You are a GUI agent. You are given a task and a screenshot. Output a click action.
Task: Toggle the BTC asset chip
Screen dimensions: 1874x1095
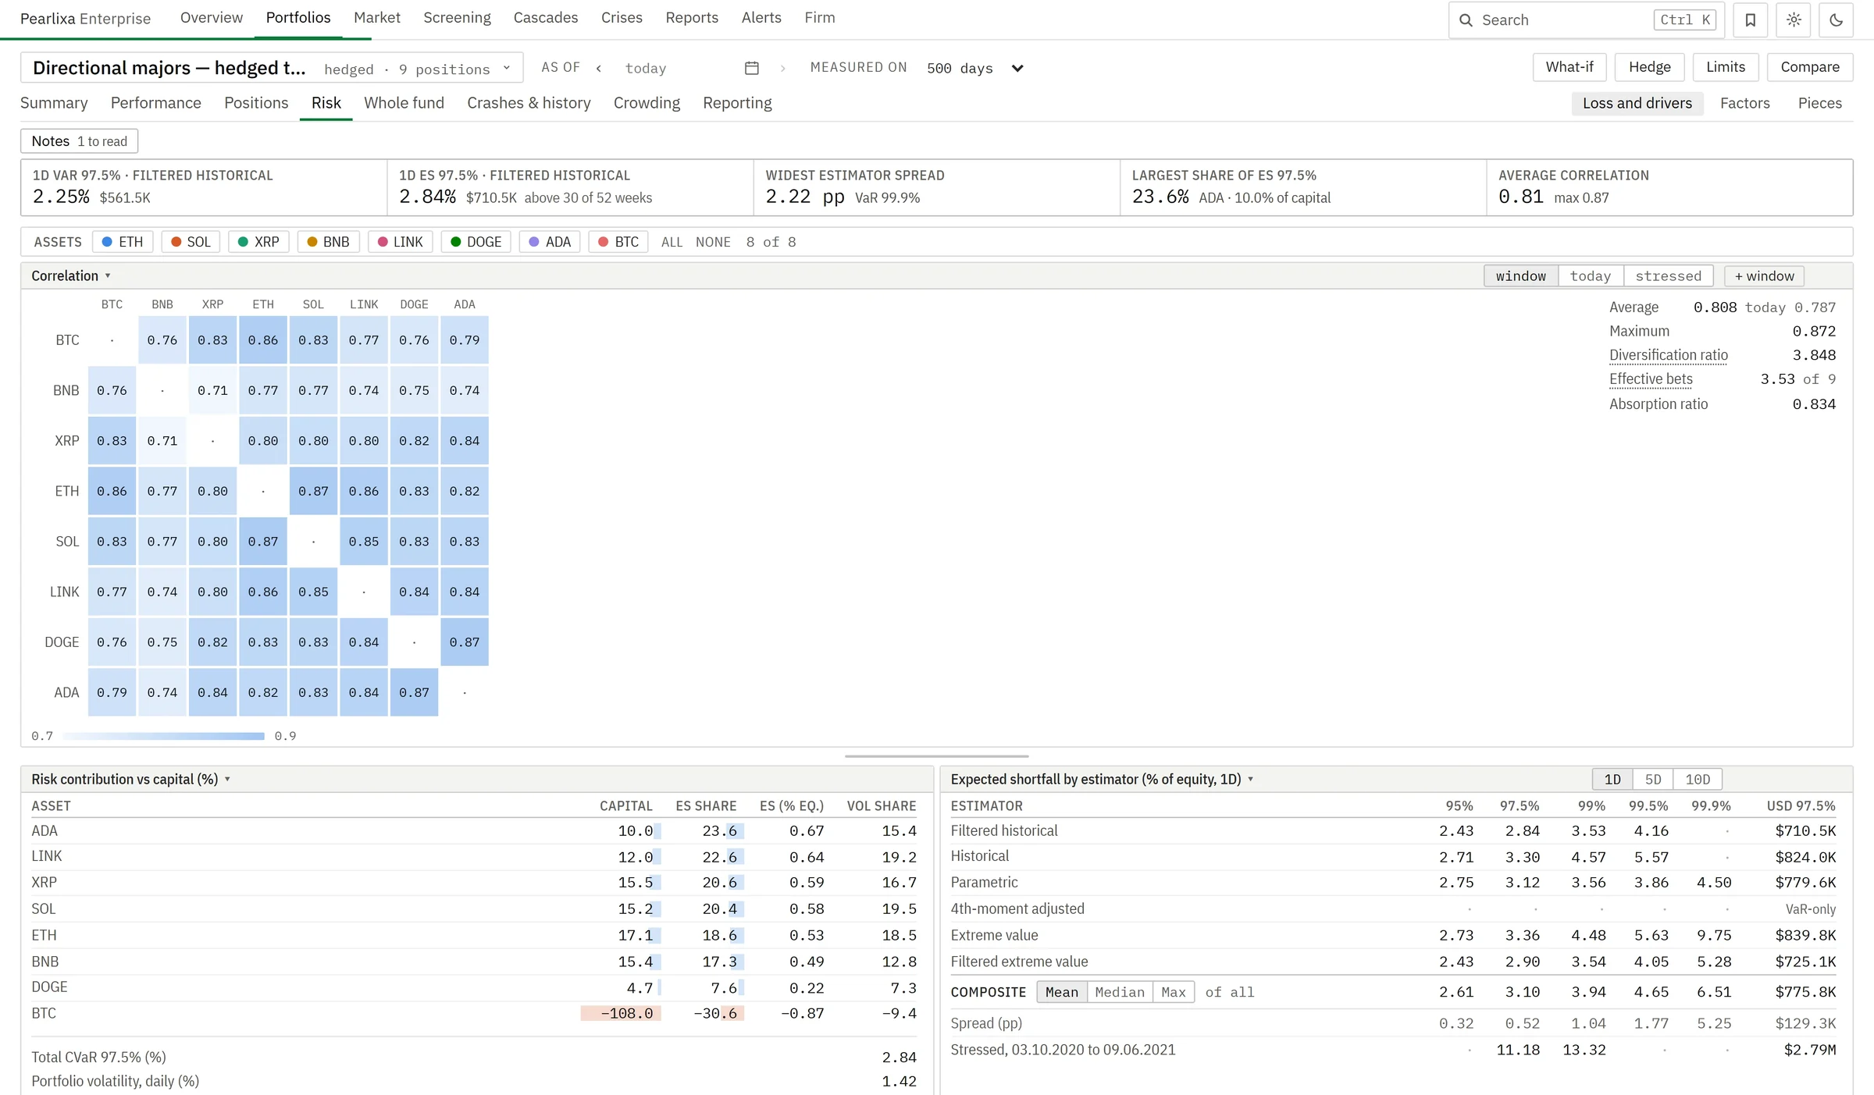click(618, 242)
